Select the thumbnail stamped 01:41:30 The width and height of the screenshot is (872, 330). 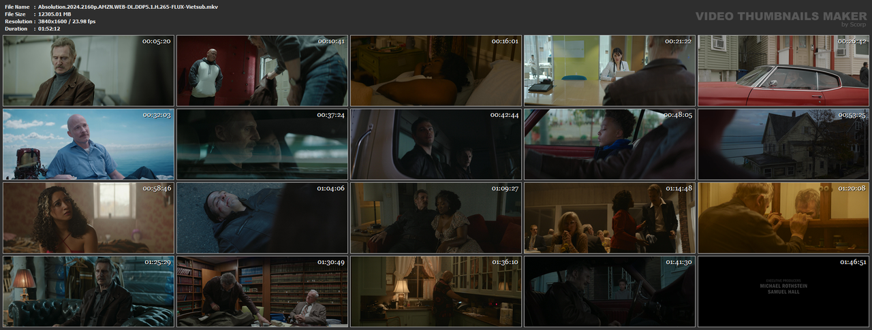[x=609, y=291]
